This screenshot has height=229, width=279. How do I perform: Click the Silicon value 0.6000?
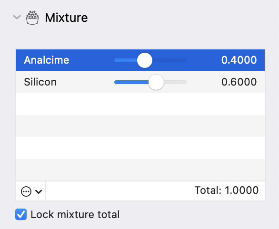click(239, 82)
